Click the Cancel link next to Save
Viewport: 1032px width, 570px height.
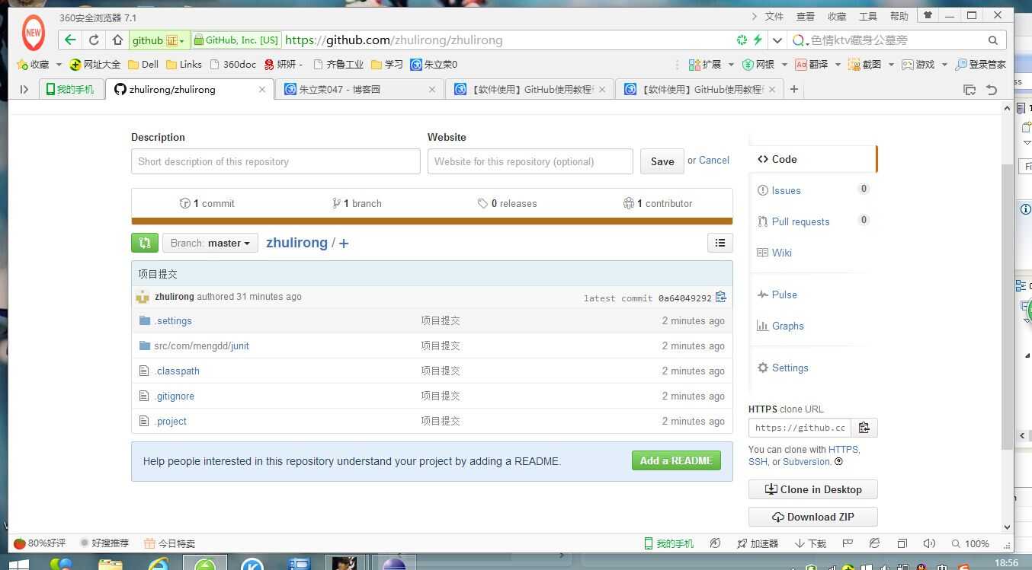714,161
